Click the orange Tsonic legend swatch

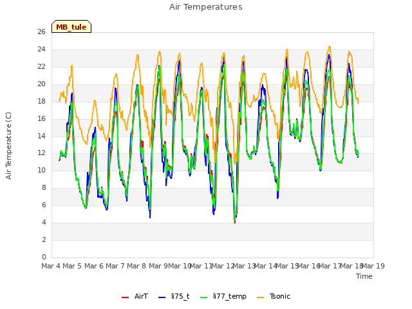point(260,297)
